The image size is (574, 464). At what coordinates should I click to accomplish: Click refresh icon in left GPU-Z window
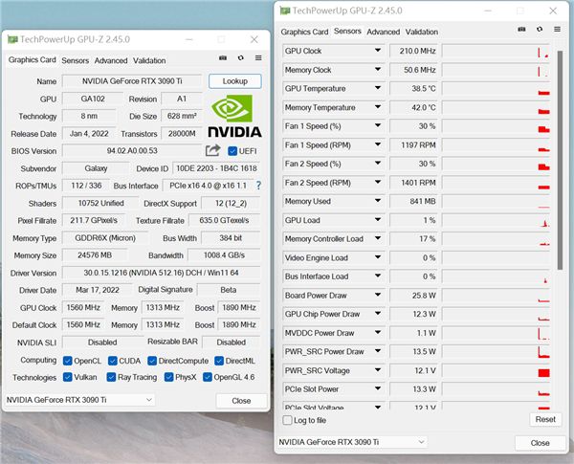click(x=240, y=57)
